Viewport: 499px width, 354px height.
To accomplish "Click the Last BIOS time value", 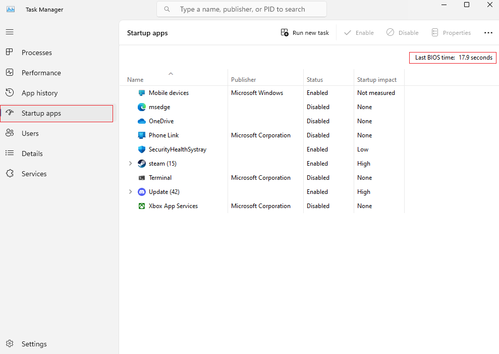I will 475,58.
